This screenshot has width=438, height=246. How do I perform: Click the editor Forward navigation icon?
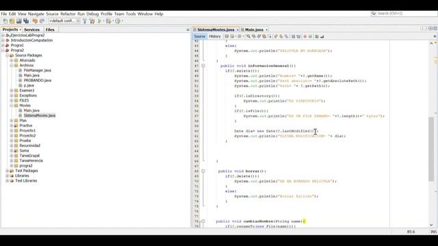[x=240, y=36]
